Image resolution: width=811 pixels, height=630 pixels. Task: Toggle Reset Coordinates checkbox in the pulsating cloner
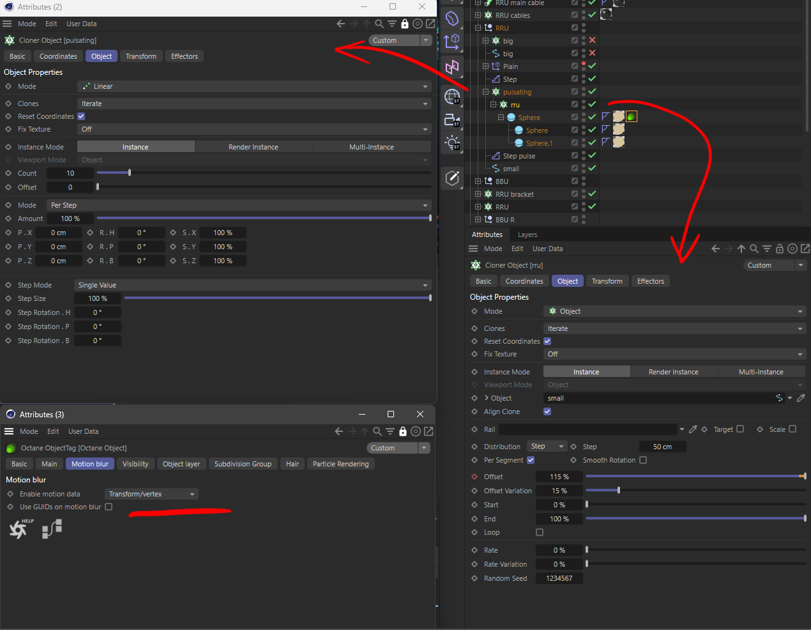(81, 116)
